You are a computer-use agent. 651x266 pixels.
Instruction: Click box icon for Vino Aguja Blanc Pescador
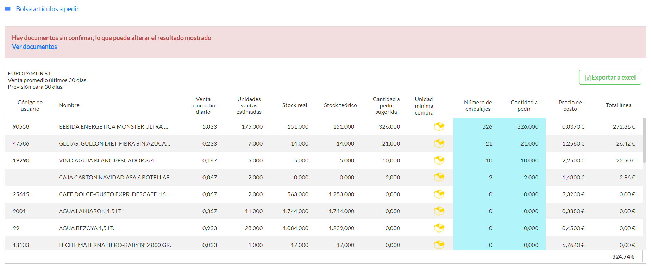point(439,160)
